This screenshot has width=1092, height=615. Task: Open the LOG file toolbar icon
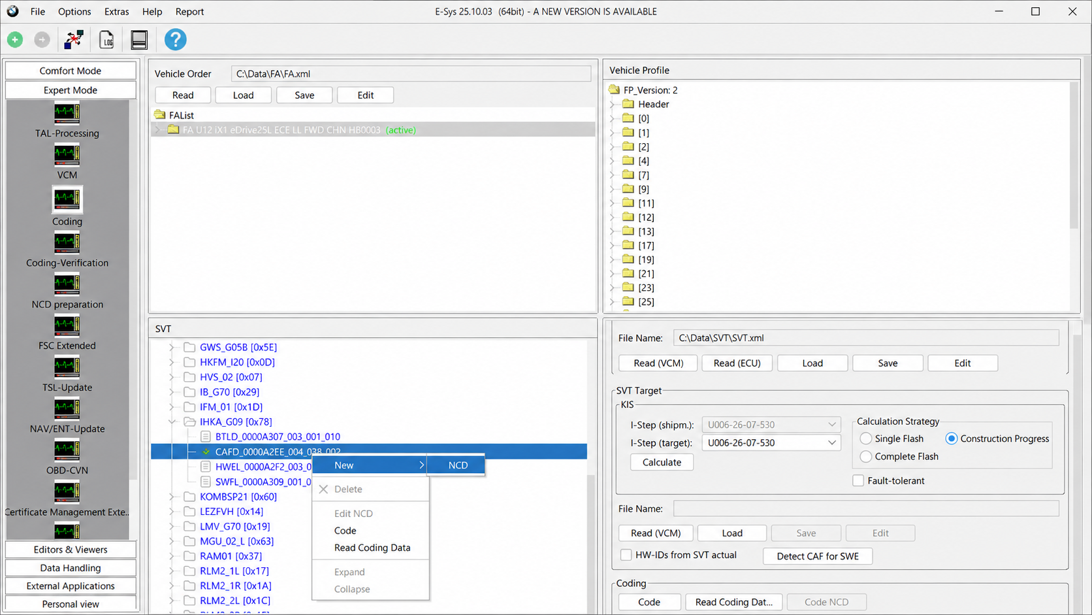click(106, 40)
